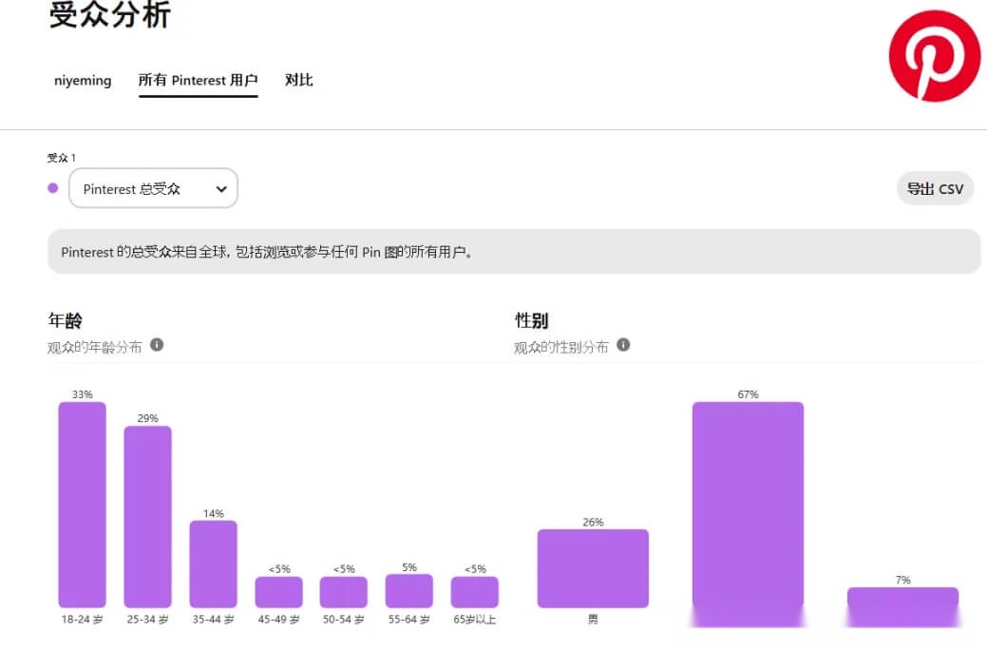Click the 14% value label
987x651 pixels.
(214, 514)
